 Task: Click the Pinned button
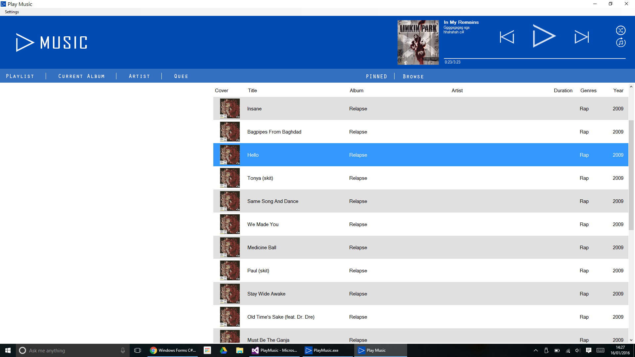tap(376, 76)
